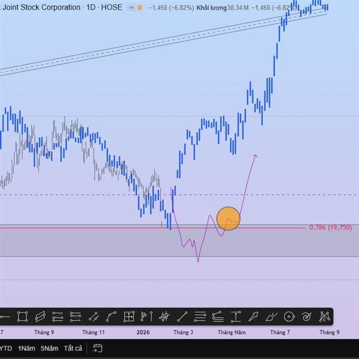
Task: Choose the Gann box square tool
Action: (x=129, y=317)
